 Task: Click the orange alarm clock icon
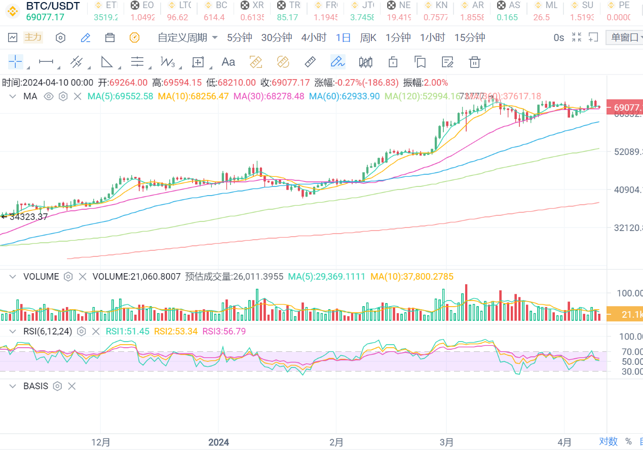tap(134, 37)
